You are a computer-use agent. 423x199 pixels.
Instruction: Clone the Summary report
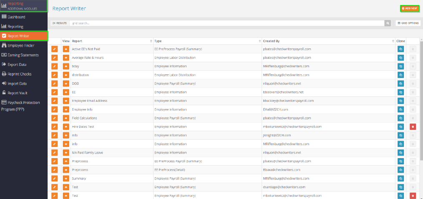(400, 179)
